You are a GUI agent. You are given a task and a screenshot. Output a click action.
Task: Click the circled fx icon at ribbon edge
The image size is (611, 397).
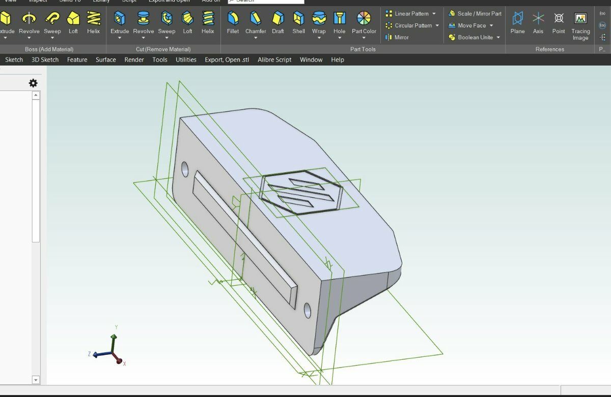(x=603, y=25)
